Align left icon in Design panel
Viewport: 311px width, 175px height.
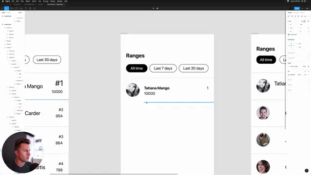pyautogui.click(x=289, y=16)
